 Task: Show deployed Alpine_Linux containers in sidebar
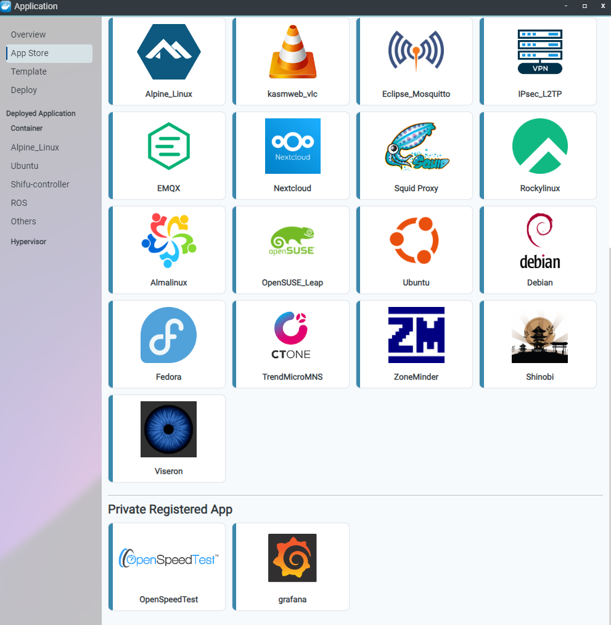tap(35, 147)
